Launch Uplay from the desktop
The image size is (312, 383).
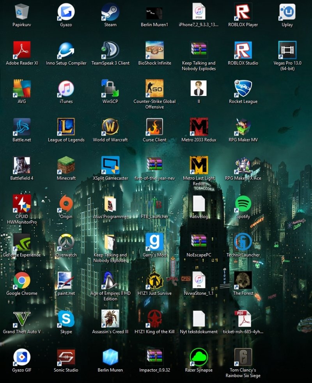tap(287, 12)
